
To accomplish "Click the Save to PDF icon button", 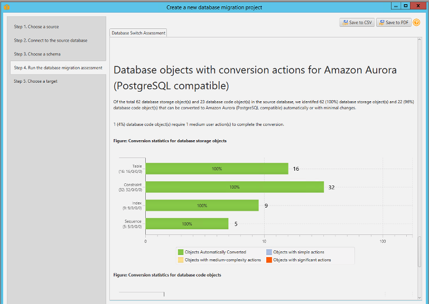I will coord(394,22).
